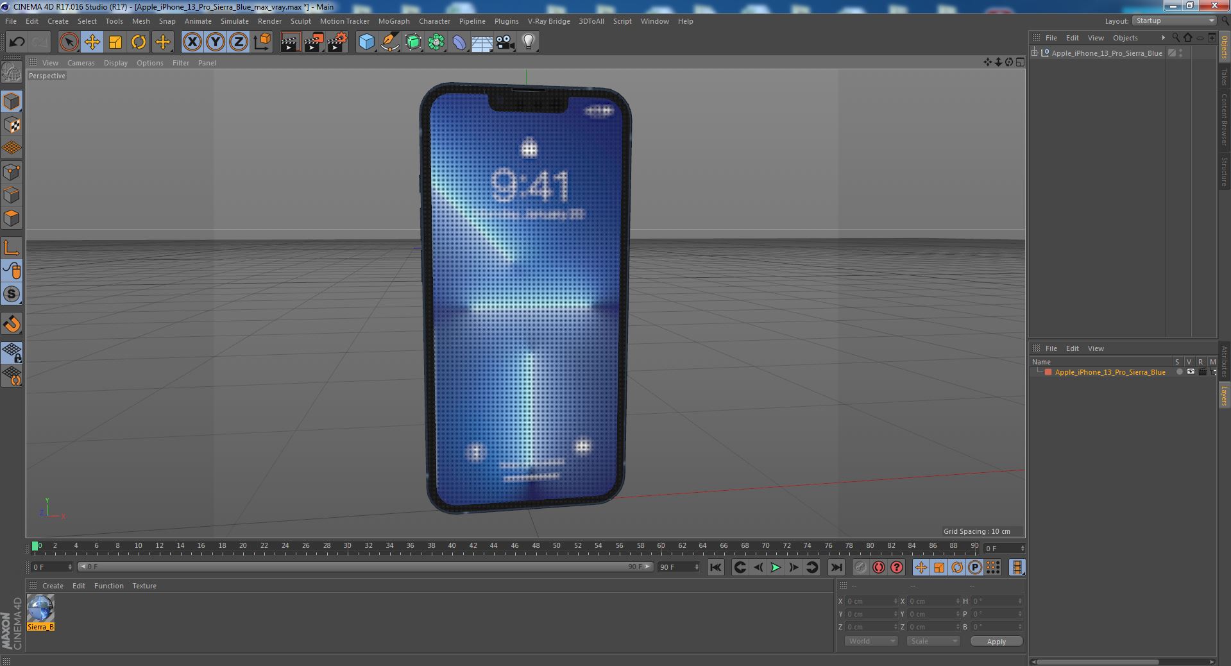Switch to the Content Browser side tab
The image size is (1231, 666).
1224,120
